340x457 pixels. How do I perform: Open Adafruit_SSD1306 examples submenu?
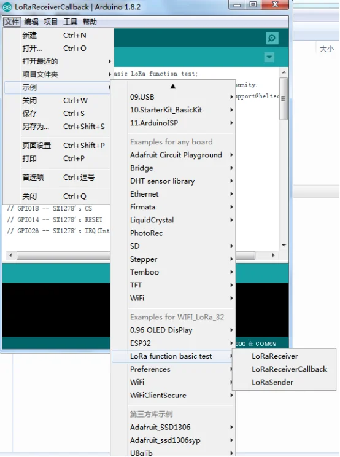[173, 428]
